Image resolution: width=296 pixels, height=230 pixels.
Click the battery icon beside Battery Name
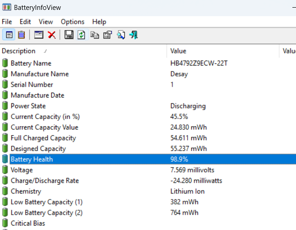click(x=5, y=63)
